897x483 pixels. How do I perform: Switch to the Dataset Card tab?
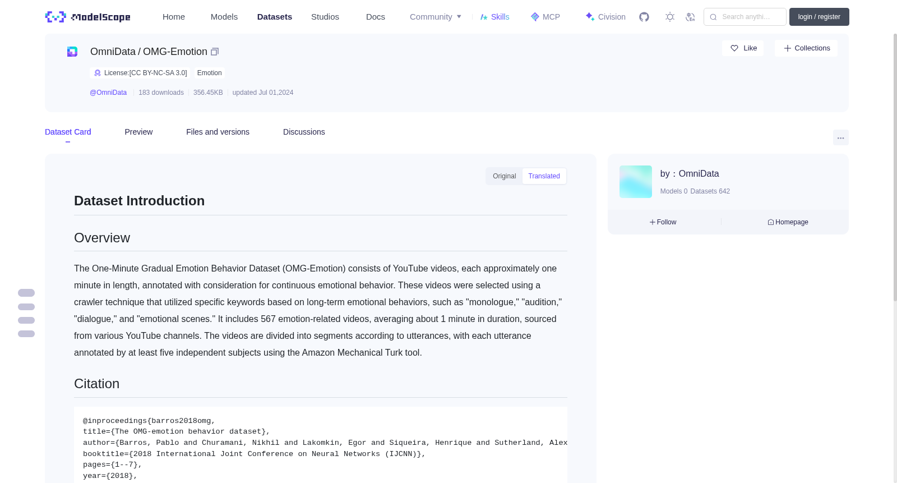pos(68,132)
